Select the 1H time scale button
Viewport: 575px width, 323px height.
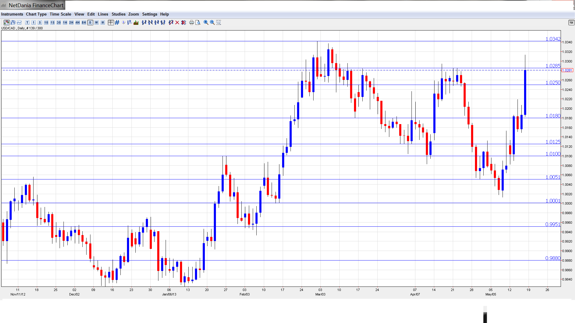[65, 22]
